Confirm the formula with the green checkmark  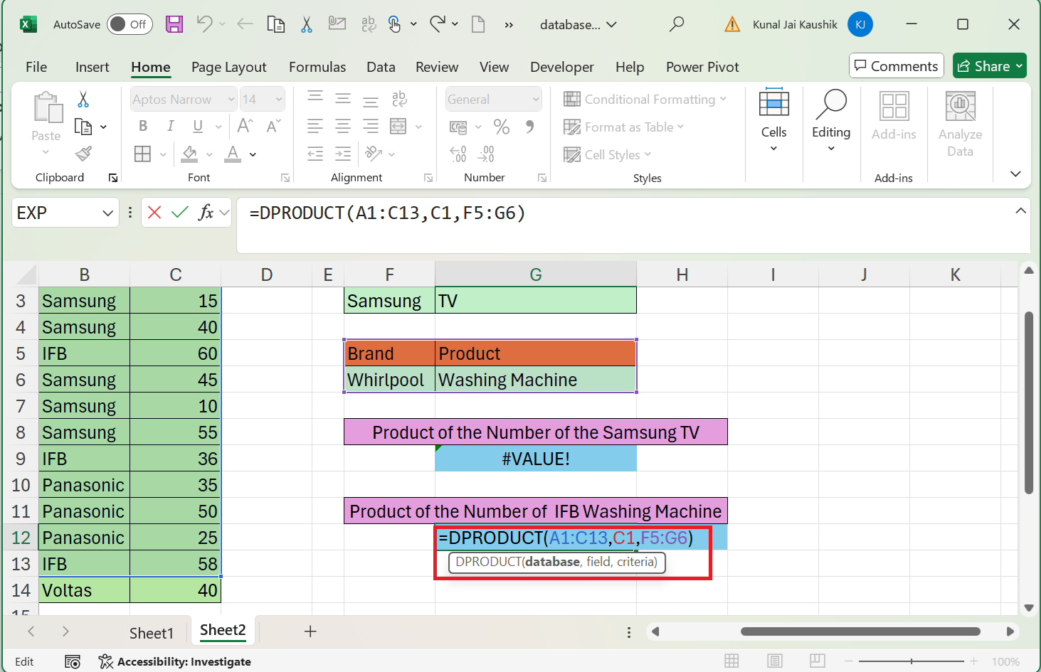[x=179, y=212]
